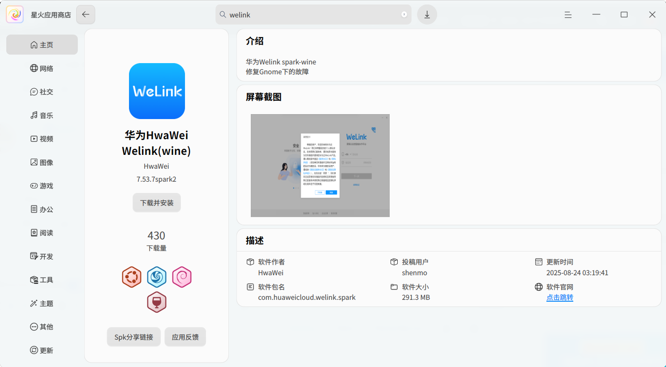
Task: Click the download count 430
Action: 156,235
